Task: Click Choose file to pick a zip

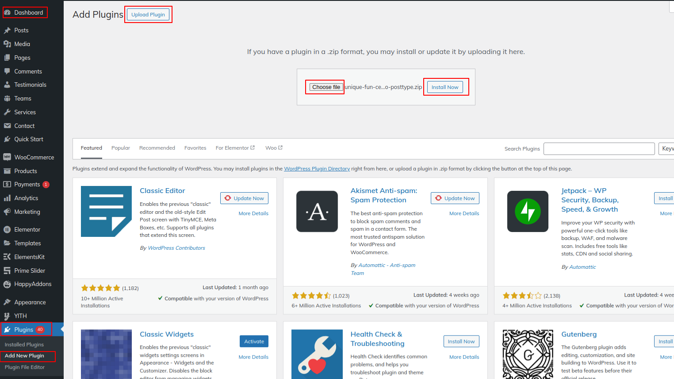Action: pyautogui.click(x=326, y=87)
